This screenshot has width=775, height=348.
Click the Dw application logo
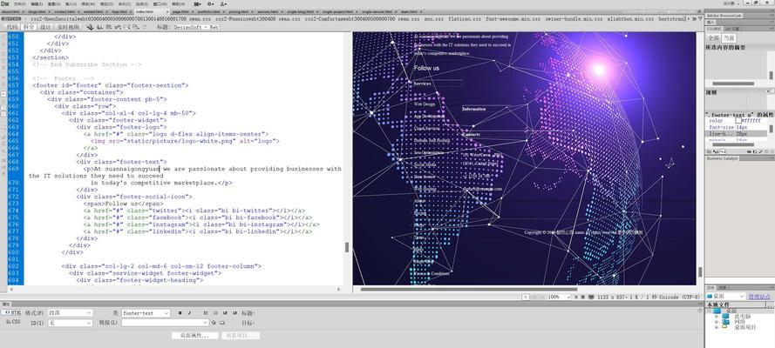click(x=5, y=4)
